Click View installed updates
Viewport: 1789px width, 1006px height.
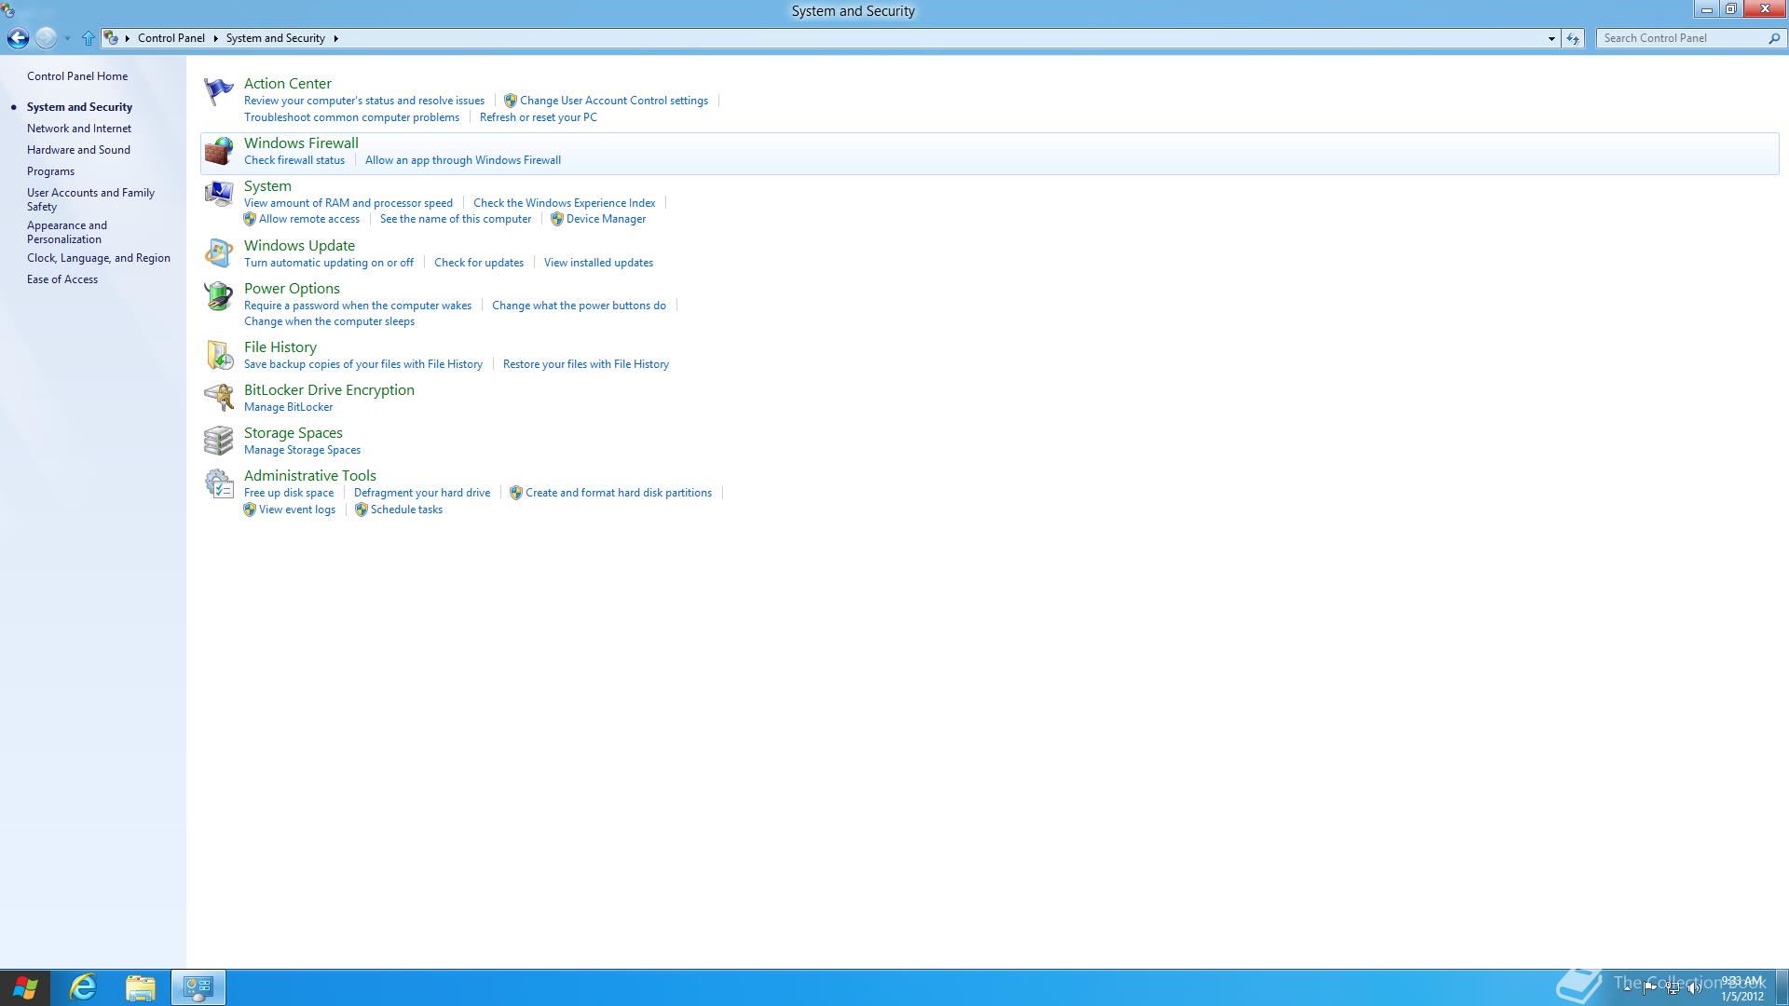tap(598, 263)
